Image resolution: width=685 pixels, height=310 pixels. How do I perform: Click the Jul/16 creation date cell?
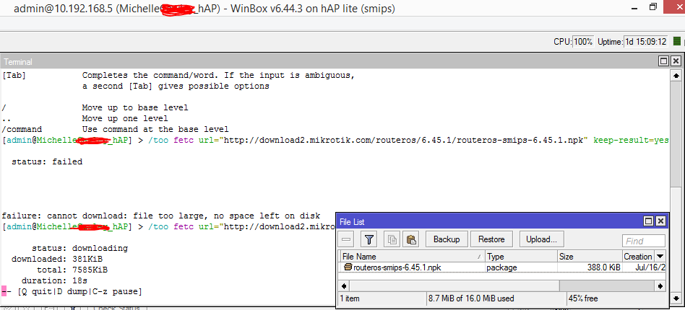click(x=650, y=267)
